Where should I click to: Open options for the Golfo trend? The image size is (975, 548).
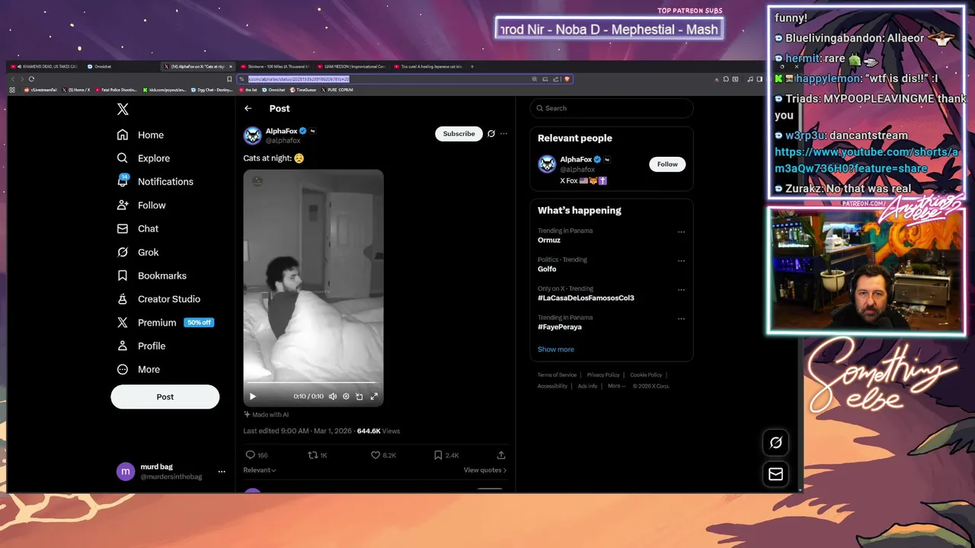point(681,261)
